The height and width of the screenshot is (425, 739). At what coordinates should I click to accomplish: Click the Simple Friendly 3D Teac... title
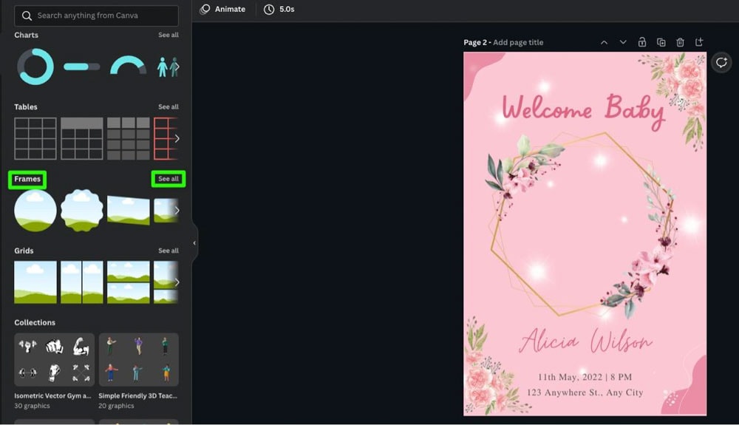point(137,395)
